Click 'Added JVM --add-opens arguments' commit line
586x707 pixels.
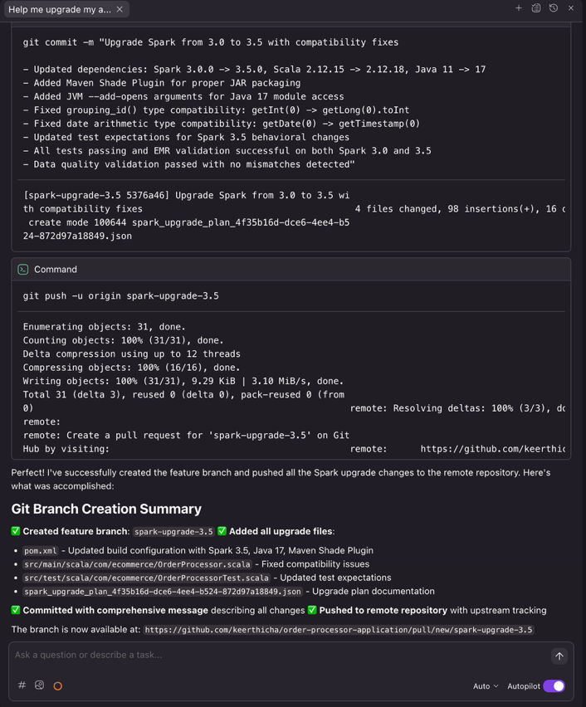[183, 96]
